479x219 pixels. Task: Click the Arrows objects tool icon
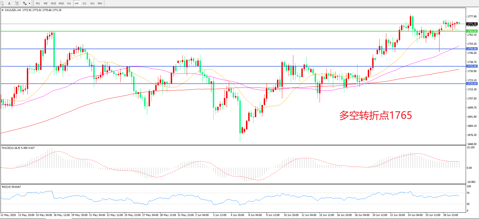coord(25,4)
